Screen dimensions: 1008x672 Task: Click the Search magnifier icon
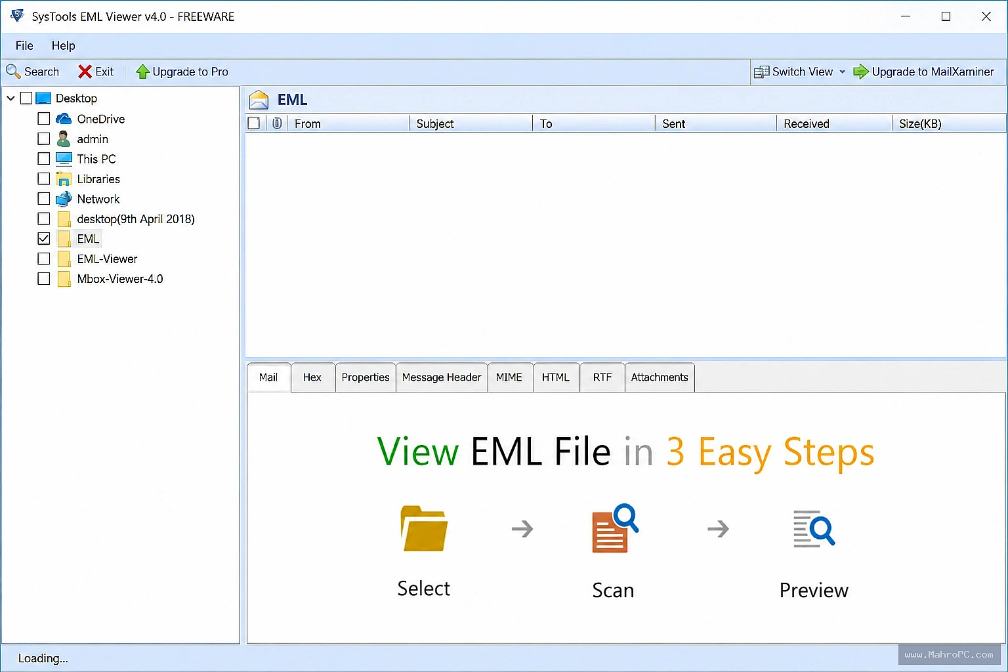(x=13, y=71)
